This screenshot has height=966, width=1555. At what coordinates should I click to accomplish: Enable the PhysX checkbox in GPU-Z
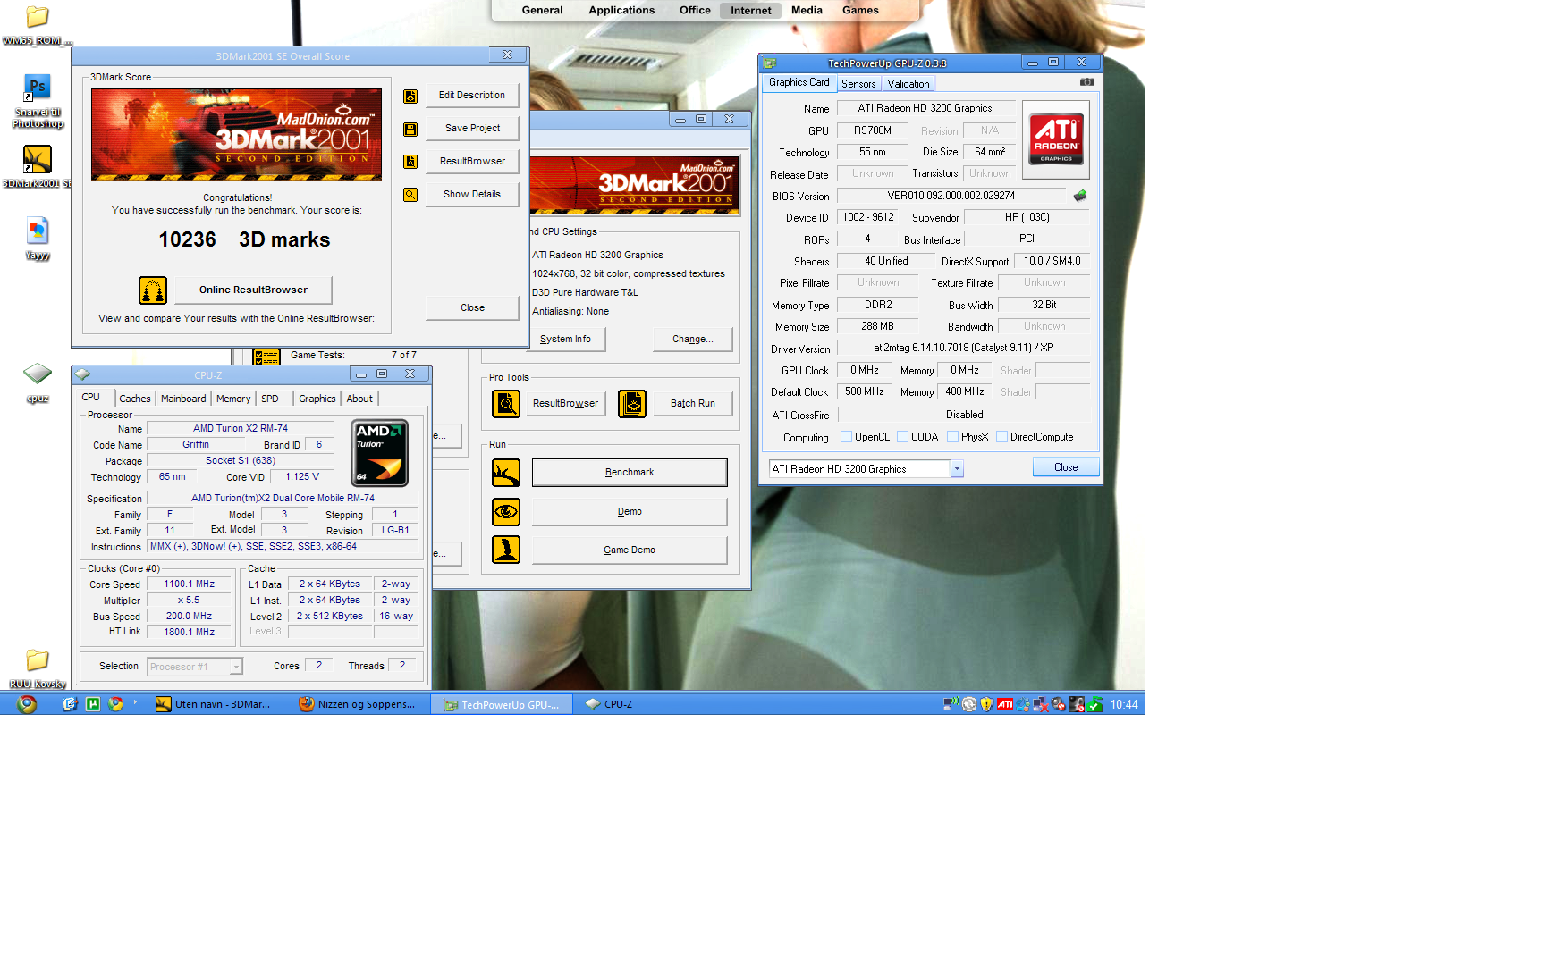point(952,437)
